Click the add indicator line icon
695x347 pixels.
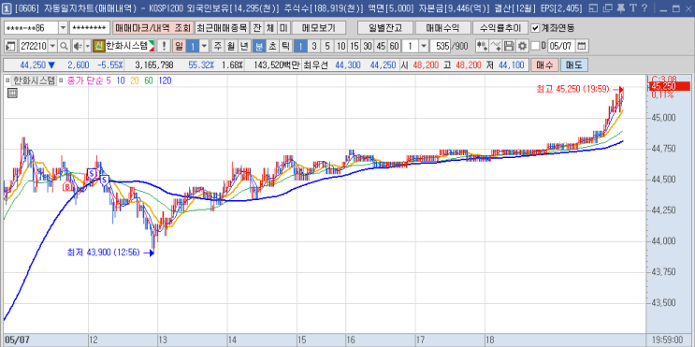point(496,46)
